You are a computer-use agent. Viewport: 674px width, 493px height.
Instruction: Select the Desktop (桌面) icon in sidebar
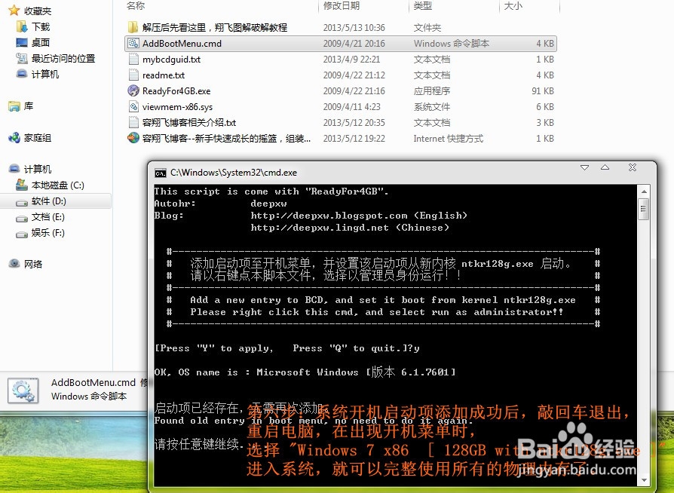(22, 42)
